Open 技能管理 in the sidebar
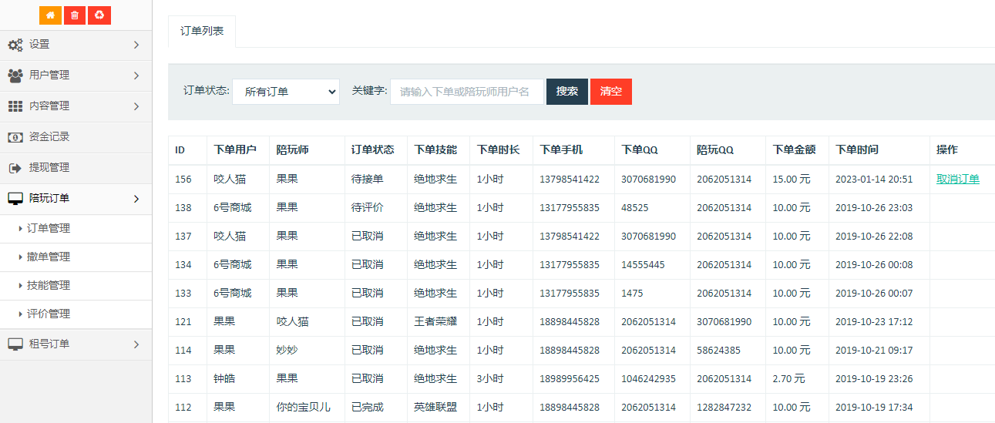 tap(49, 285)
